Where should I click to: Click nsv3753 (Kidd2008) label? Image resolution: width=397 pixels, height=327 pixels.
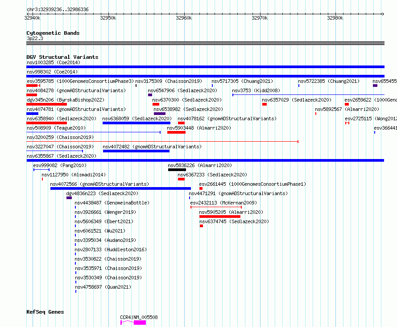click(256, 90)
